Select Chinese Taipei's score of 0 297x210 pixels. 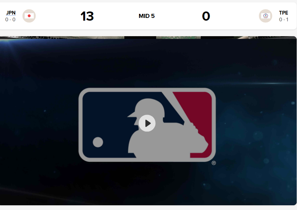coord(206,16)
